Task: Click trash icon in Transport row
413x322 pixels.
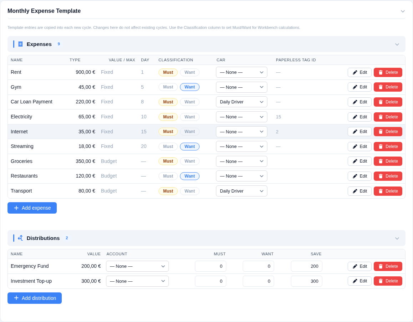Action: [x=381, y=191]
